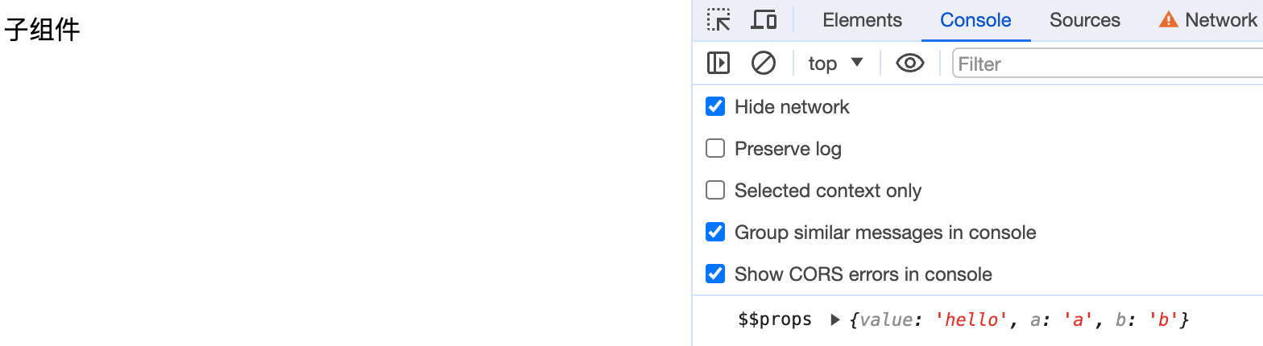Expand the $$props logged object

(835, 320)
